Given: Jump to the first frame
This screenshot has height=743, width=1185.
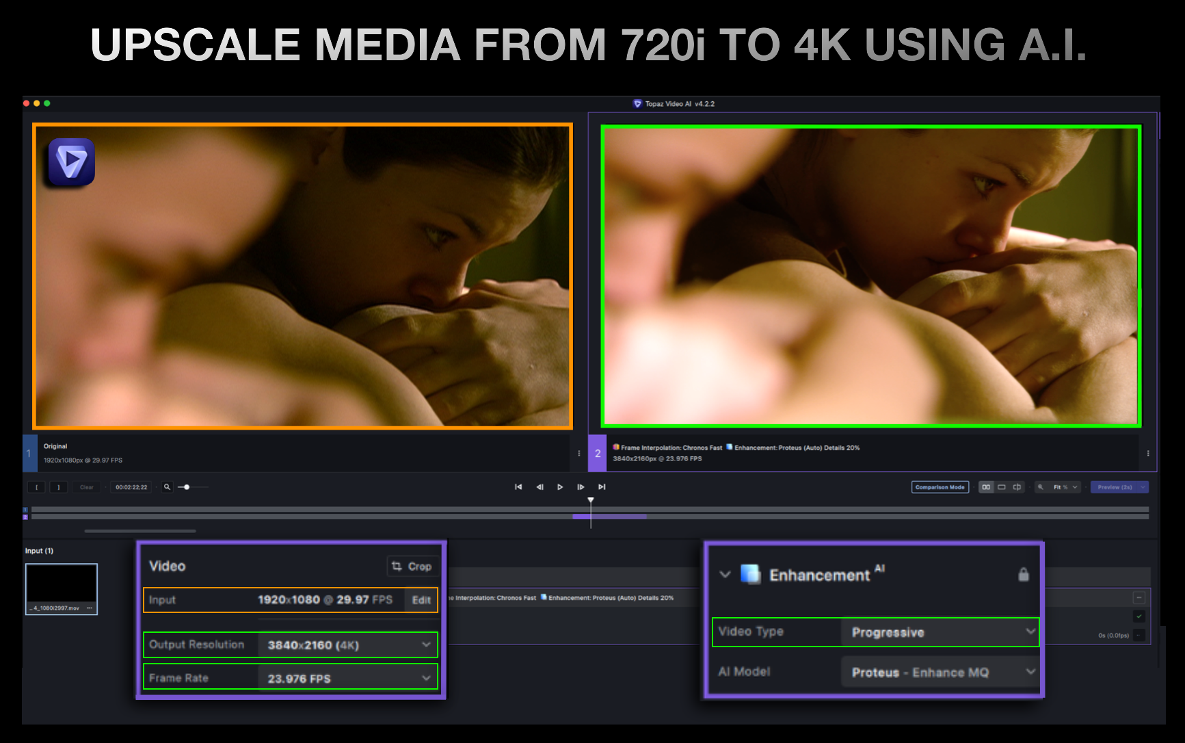Looking at the screenshot, I should (x=518, y=487).
